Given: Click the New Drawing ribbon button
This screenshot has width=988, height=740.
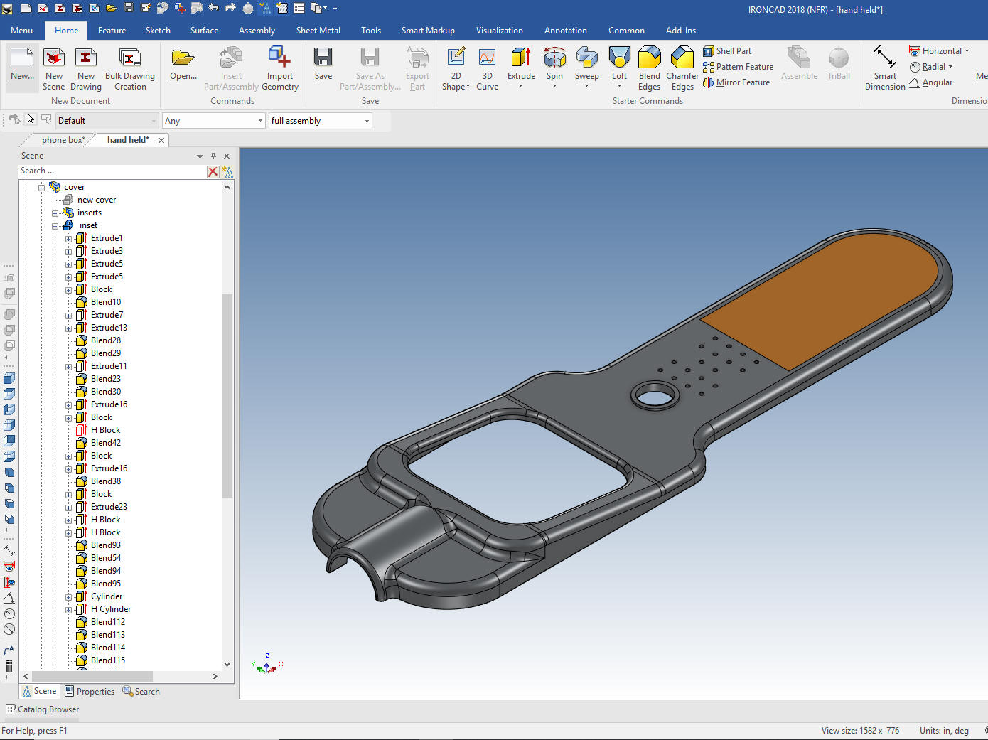Looking at the screenshot, I should pos(85,70).
